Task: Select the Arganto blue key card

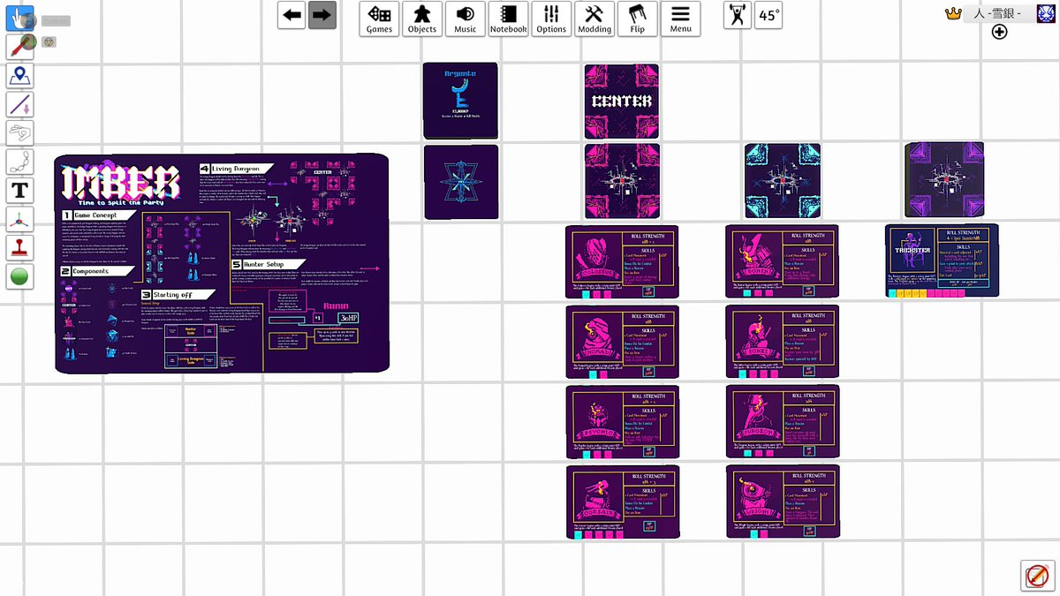Action: click(460, 101)
